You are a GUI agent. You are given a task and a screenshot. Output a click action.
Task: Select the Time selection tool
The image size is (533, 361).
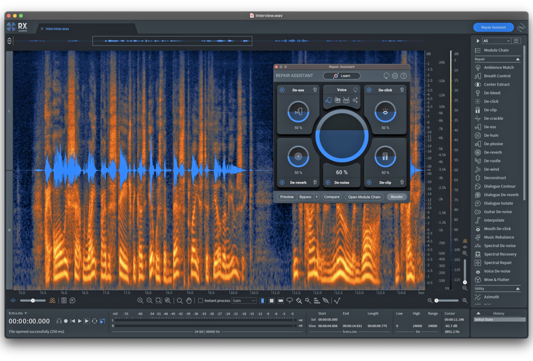263,301
